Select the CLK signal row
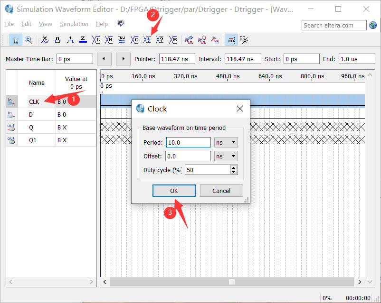The width and height of the screenshot is (381, 303). click(51, 101)
